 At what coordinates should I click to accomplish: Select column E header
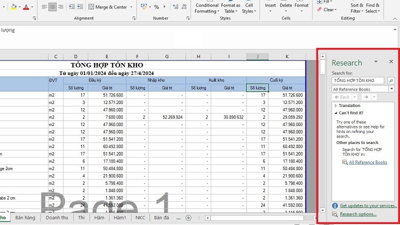107,56
